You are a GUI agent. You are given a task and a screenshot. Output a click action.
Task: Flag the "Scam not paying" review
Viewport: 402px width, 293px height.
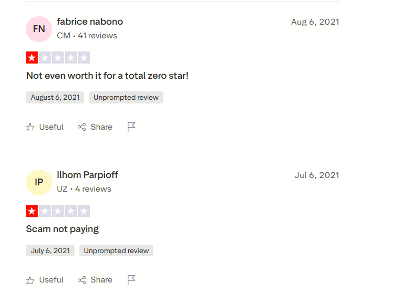click(x=131, y=280)
